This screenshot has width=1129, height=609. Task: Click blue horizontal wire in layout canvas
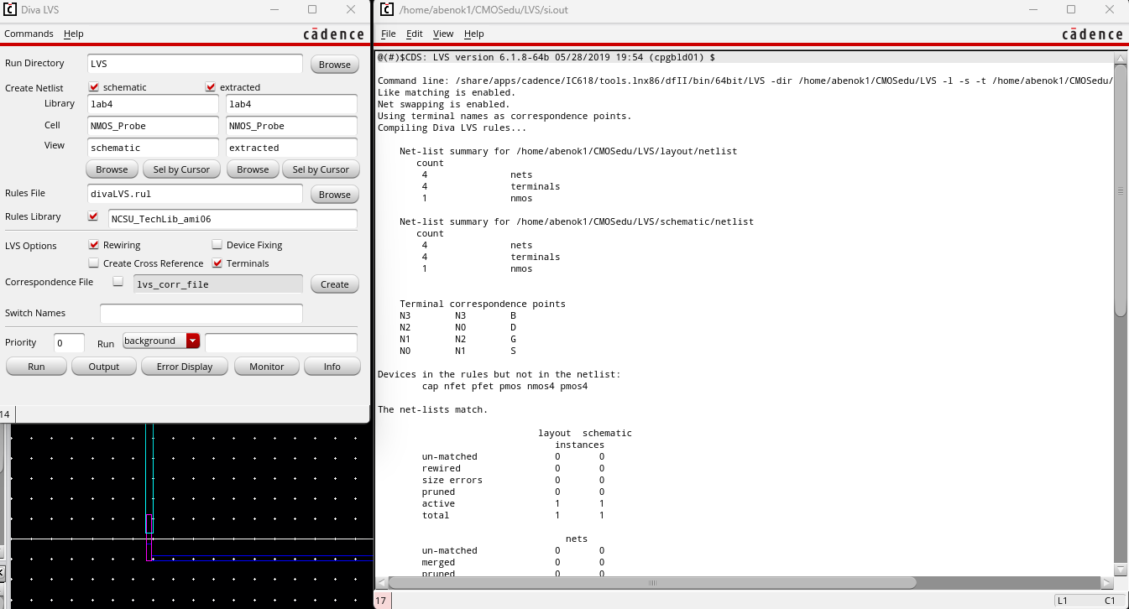(x=262, y=558)
